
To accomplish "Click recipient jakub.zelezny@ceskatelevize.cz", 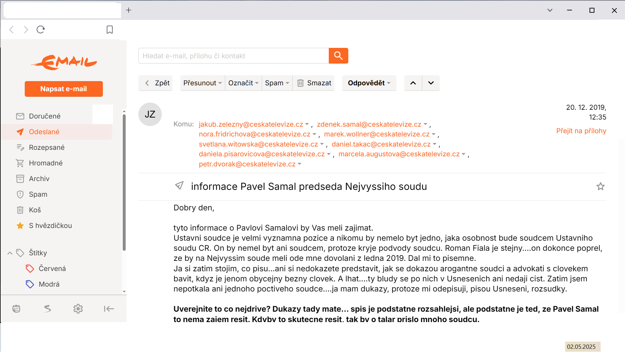I will 251,124.
